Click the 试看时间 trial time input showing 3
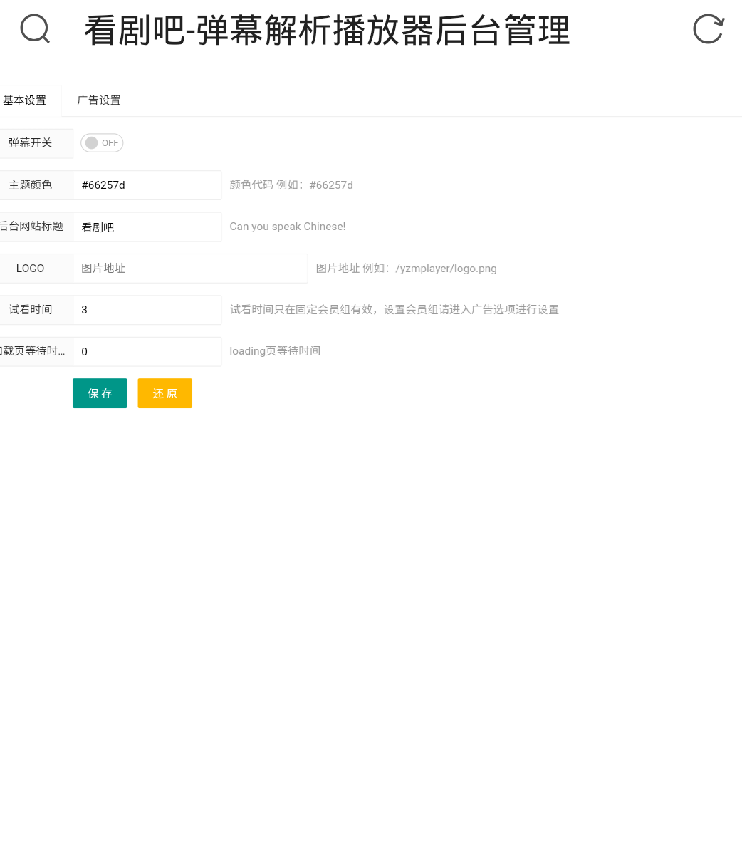Viewport: 742px width, 862px height. (x=147, y=309)
